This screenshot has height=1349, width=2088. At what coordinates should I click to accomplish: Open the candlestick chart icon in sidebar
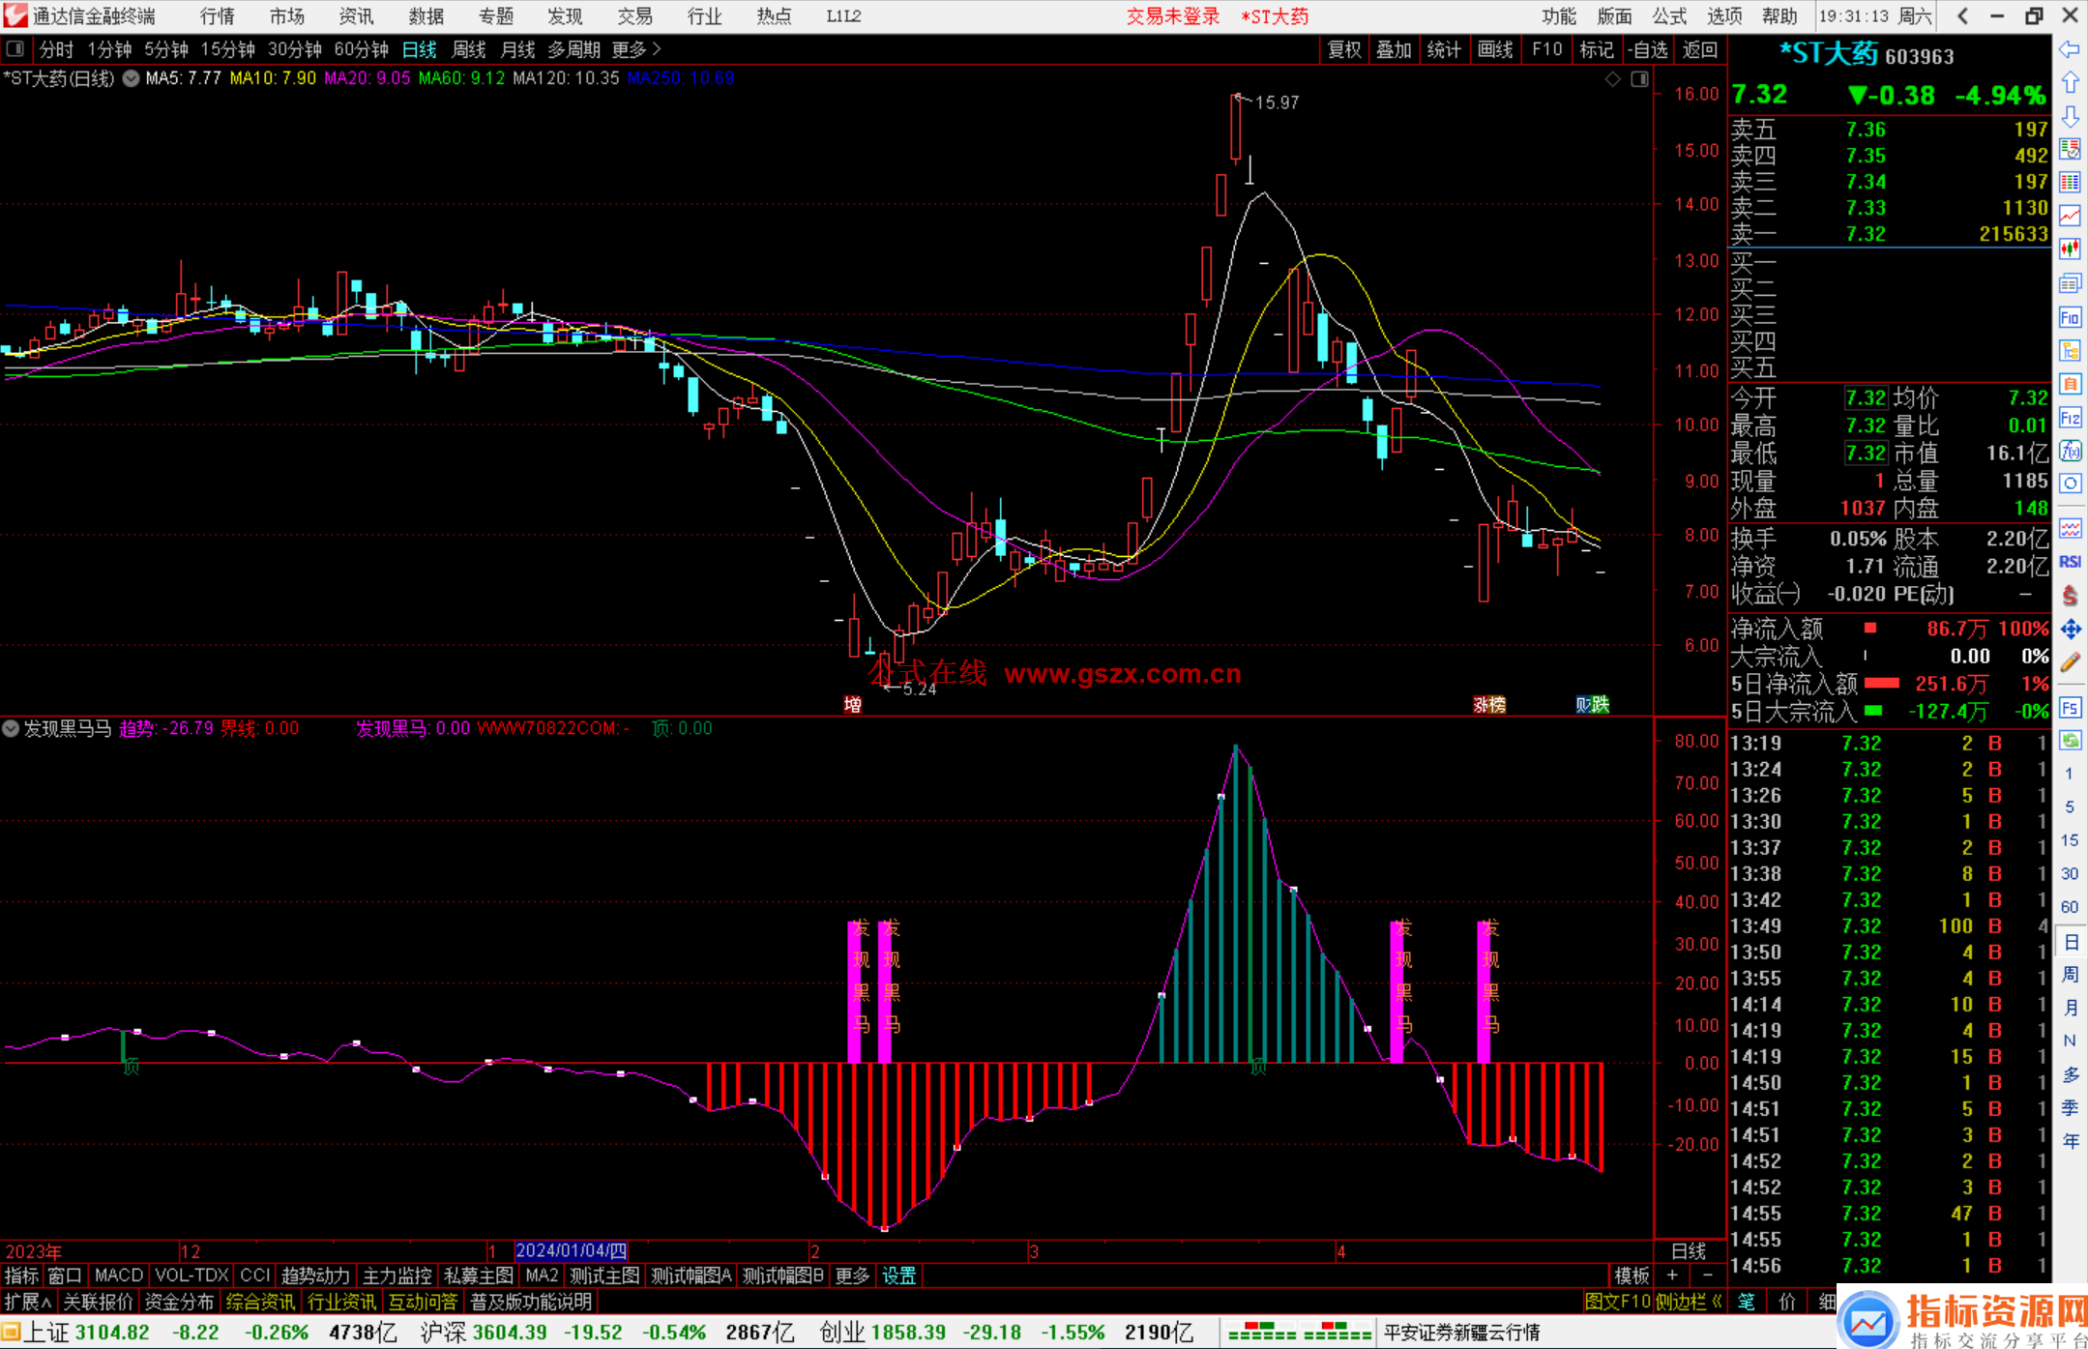[x=2069, y=249]
